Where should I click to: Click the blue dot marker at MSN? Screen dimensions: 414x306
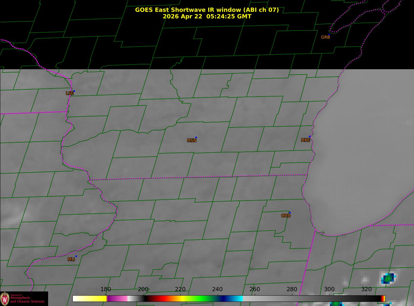point(196,137)
